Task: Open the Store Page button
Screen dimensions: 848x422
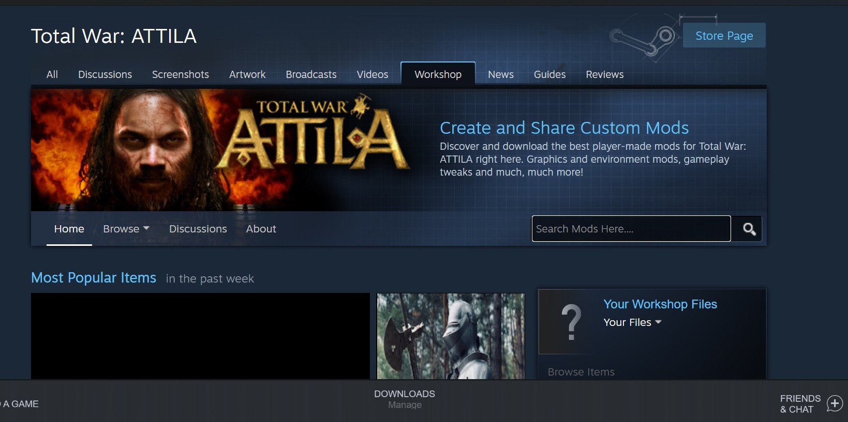Action: coord(724,36)
